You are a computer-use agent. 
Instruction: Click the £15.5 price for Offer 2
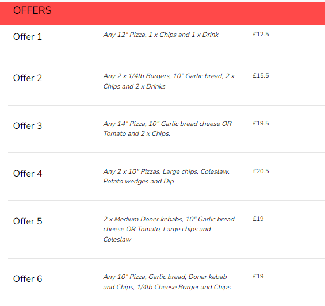[x=261, y=76]
